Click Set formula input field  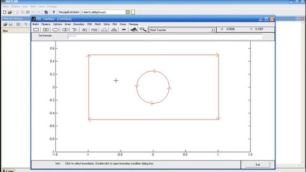point(165,36)
